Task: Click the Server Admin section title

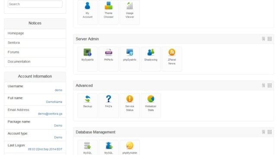Action: click(87, 39)
